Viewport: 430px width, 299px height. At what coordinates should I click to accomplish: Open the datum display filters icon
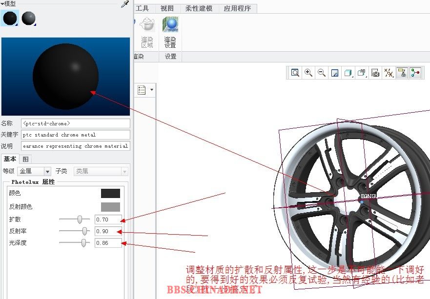coord(389,73)
